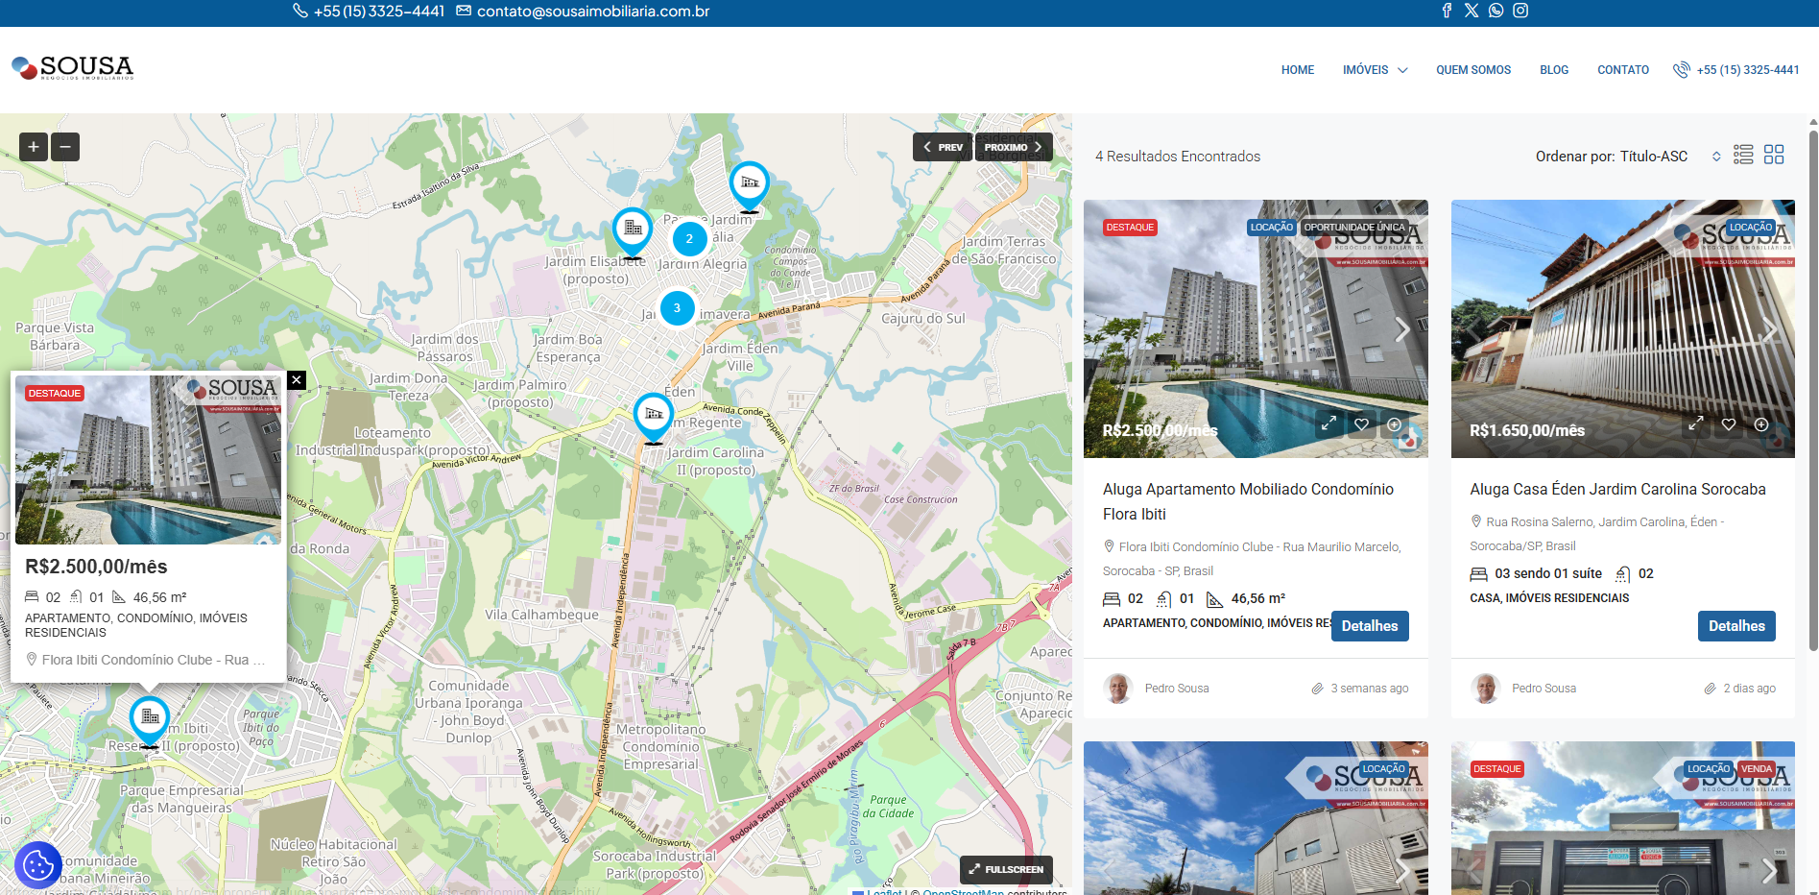Open the WhatsApp icon in header

pos(1496,11)
